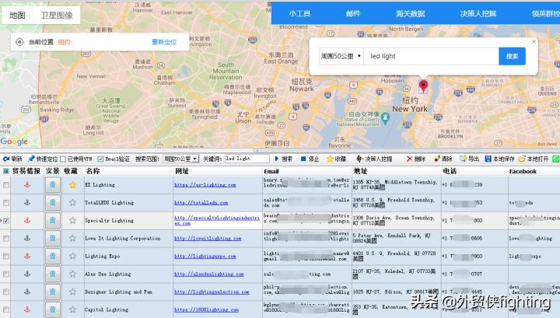The width and height of the screenshot is (560, 318).
Task: Toggle the select-all header checkbox
Action: point(5,171)
